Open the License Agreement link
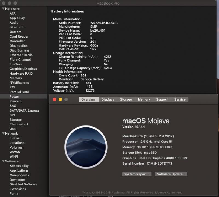Image resolution: width=219 pixels, height=197 pixels. (168, 193)
